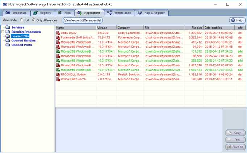Click the Realtek Semicon... company cell
Screen dimensions: 247x153
pyautogui.click(x=130, y=74)
